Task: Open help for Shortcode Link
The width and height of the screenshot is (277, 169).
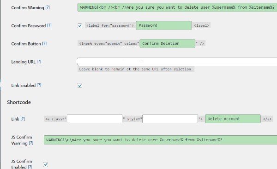Action: [23, 119]
